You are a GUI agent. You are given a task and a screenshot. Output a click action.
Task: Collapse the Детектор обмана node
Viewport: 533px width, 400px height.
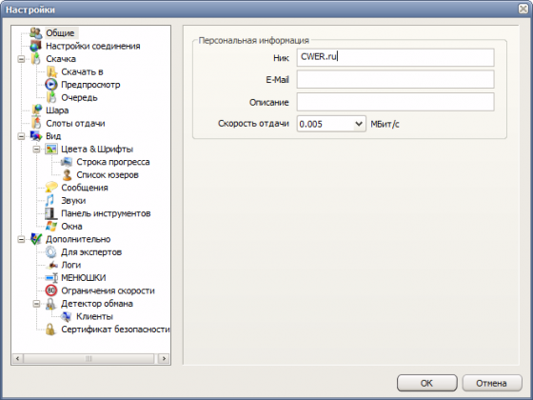point(36,304)
